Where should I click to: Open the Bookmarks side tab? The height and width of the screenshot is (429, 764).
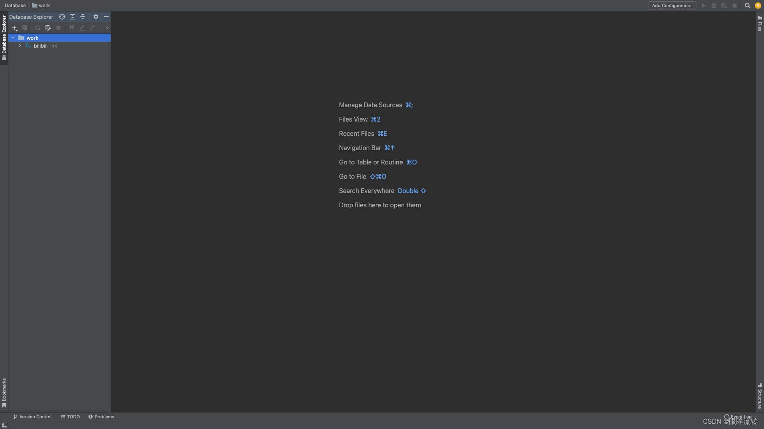4,393
